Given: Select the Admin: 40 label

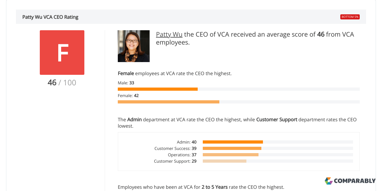Looking at the screenshot, I should coord(187,142).
